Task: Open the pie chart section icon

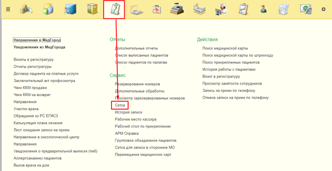Action: [x=48, y=9]
